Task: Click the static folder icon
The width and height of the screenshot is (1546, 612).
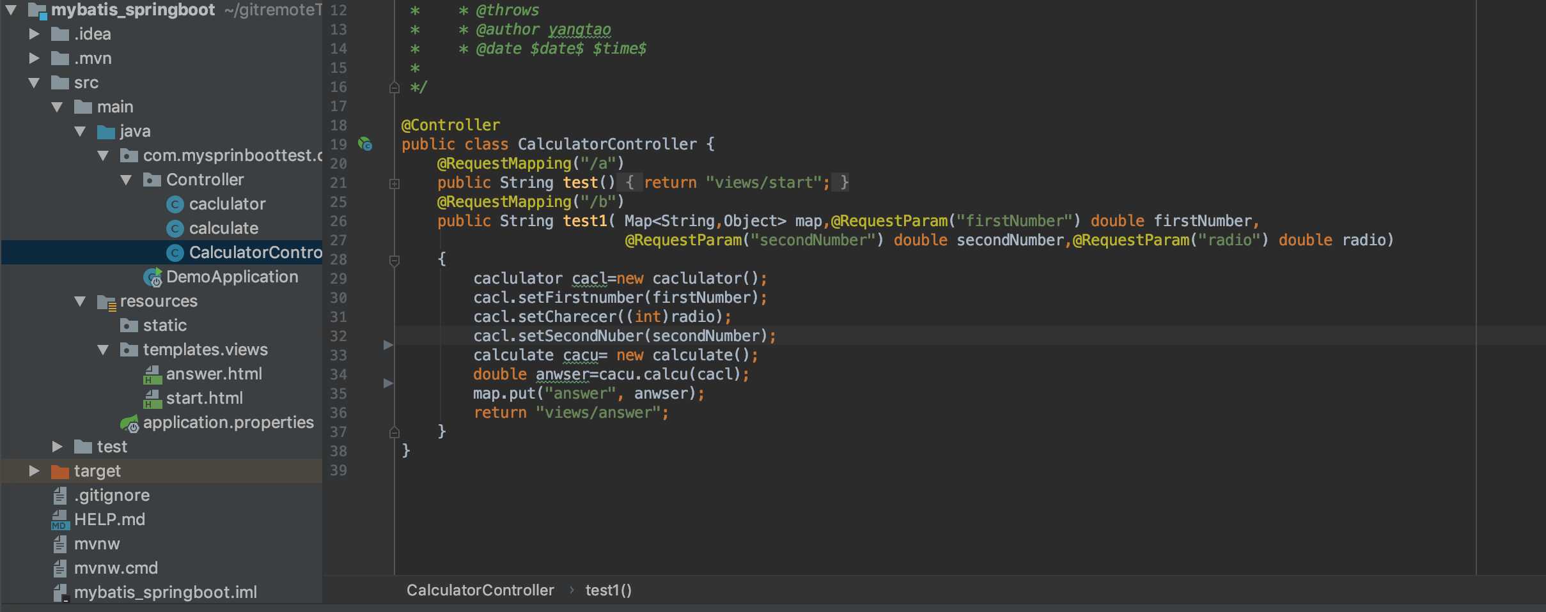Action: click(x=129, y=326)
